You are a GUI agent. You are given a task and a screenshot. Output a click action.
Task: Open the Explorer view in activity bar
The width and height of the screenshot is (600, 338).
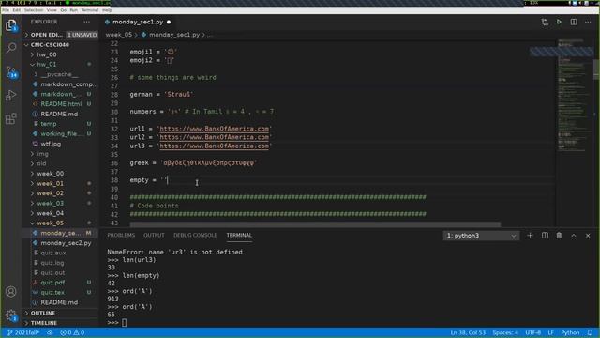point(11,25)
